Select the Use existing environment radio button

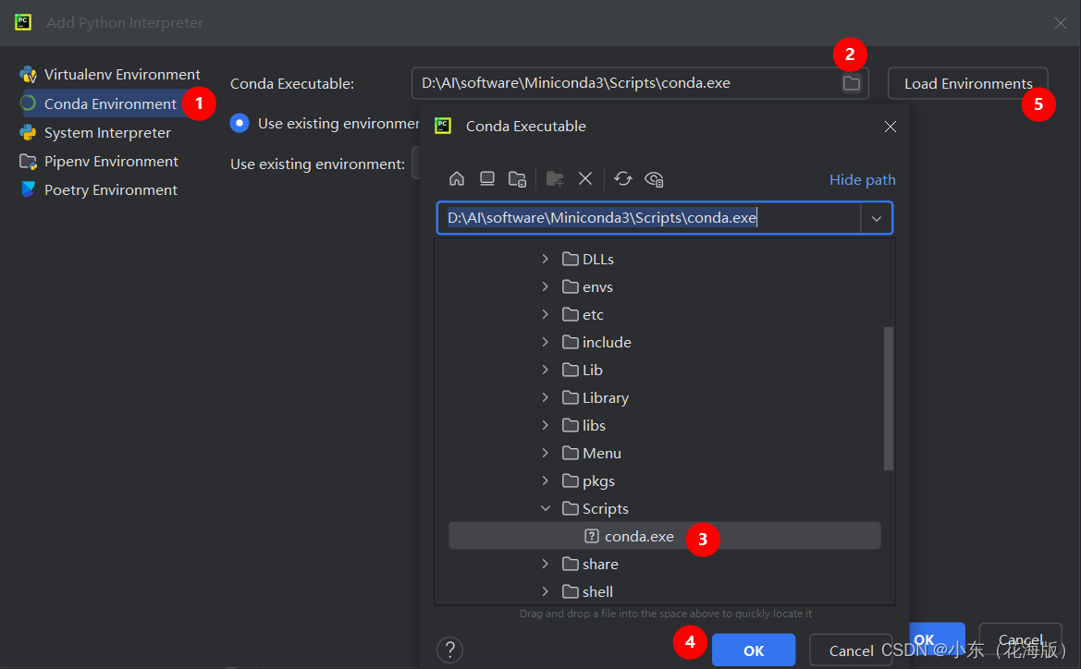[x=240, y=123]
